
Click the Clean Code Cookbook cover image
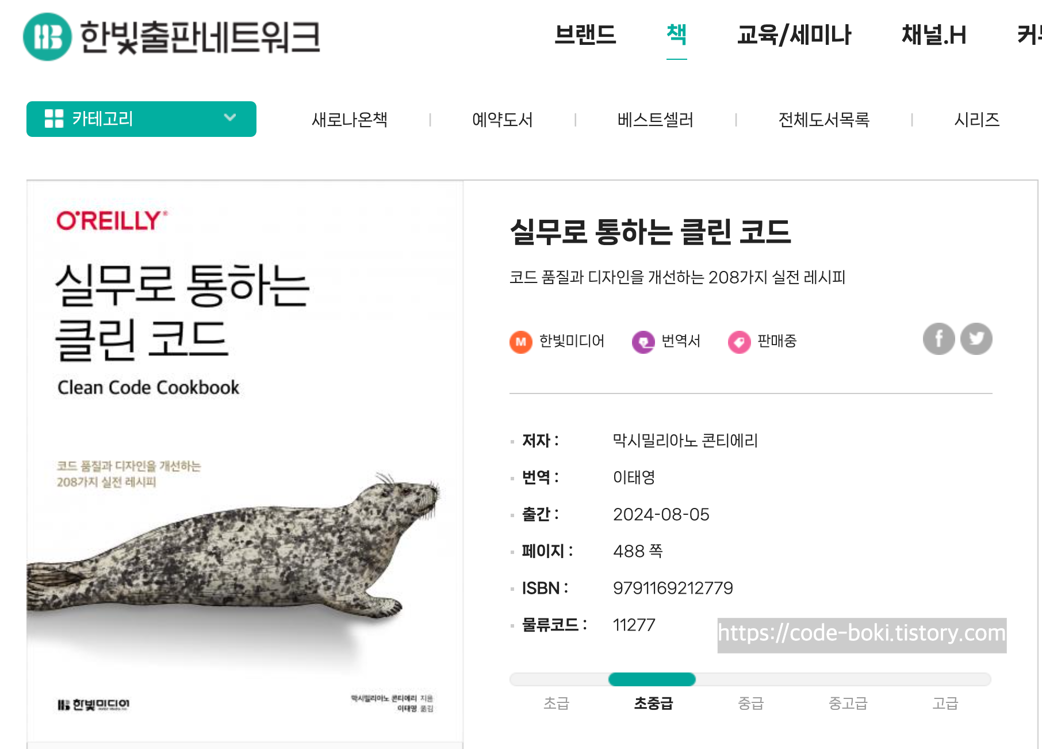[245, 461]
